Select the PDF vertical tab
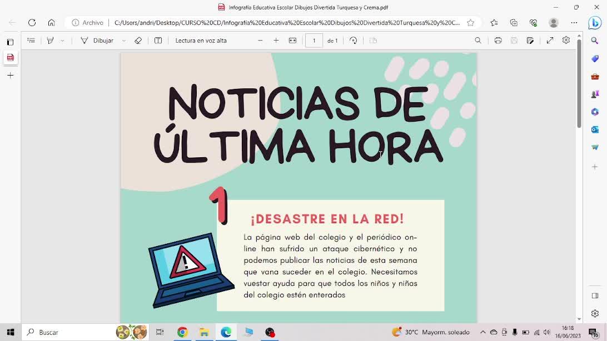This screenshot has width=607, height=341. click(x=11, y=58)
